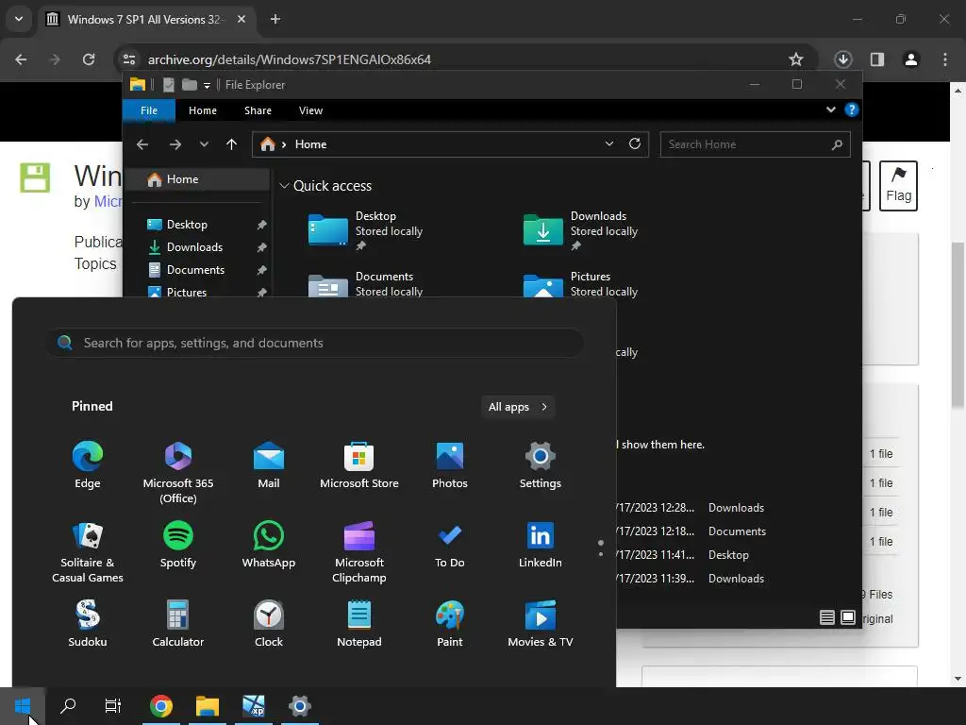Open LinkedIn pinned app
The image size is (966, 725).
tap(541, 545)
